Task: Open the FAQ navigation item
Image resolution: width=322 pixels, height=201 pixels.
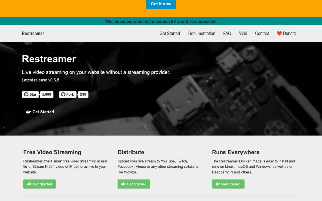Action: [x=227, y=33]
